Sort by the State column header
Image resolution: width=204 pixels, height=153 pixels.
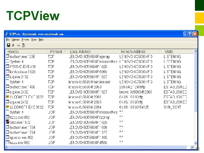[178, 52]
